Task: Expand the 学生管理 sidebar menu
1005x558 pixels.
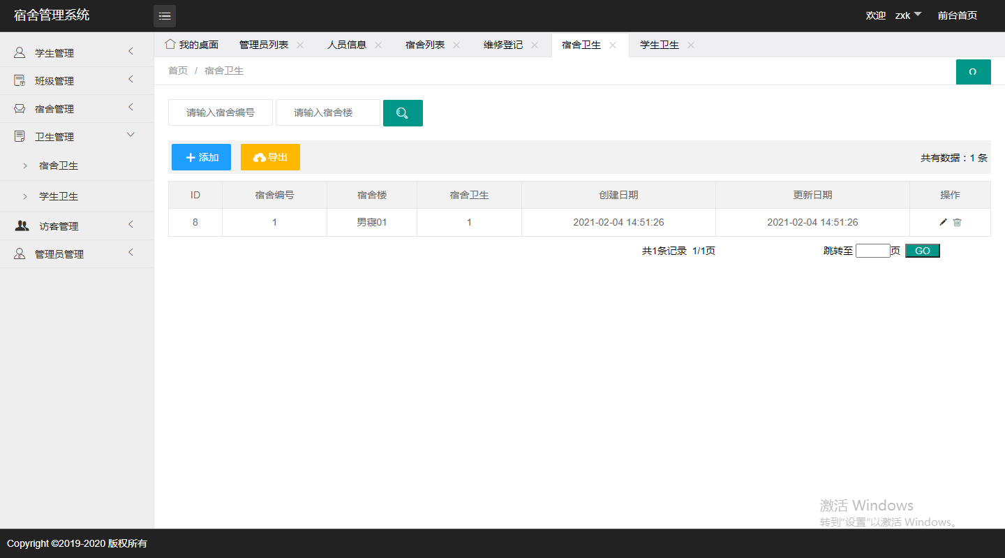Action: coord(76,53)
